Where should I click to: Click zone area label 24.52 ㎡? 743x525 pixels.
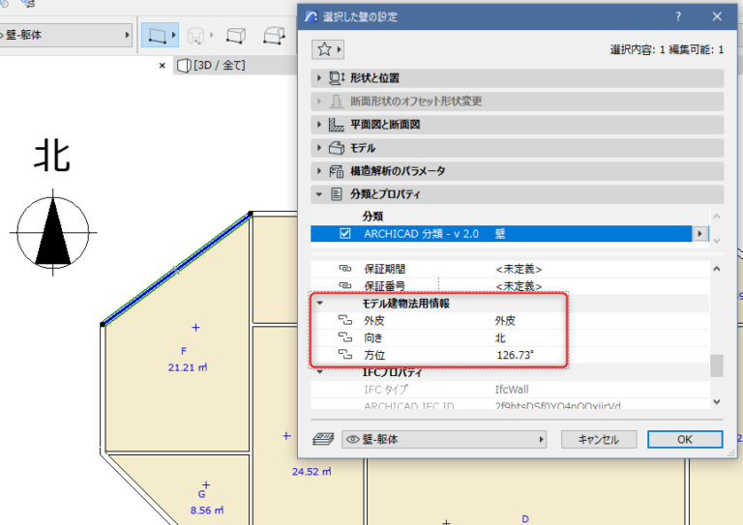coord(312,472)
